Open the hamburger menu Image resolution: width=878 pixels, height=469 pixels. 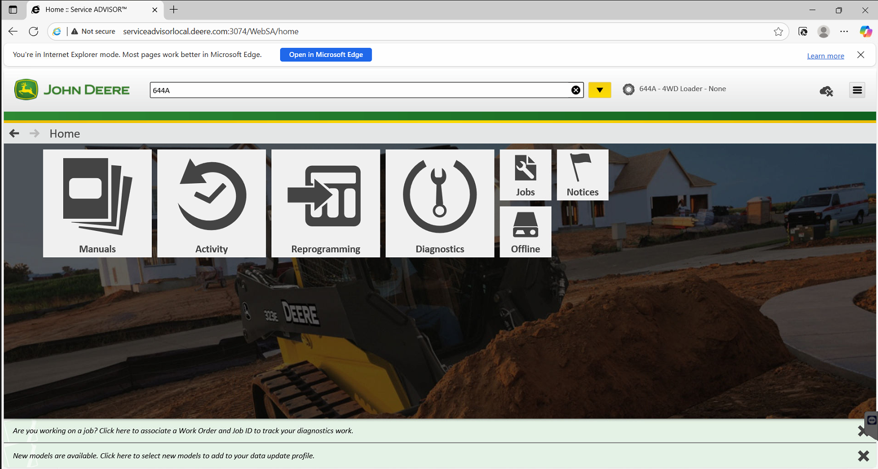857,90
